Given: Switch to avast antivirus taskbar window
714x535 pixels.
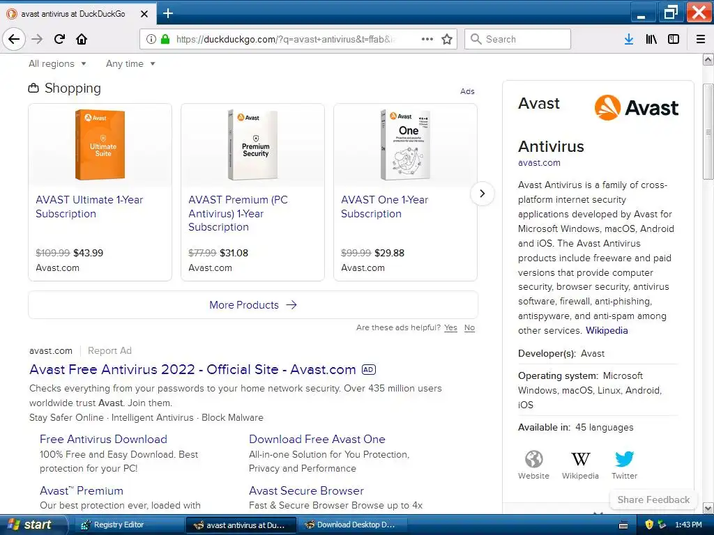Looking at the screenshot, I should [x=241, y=525].
